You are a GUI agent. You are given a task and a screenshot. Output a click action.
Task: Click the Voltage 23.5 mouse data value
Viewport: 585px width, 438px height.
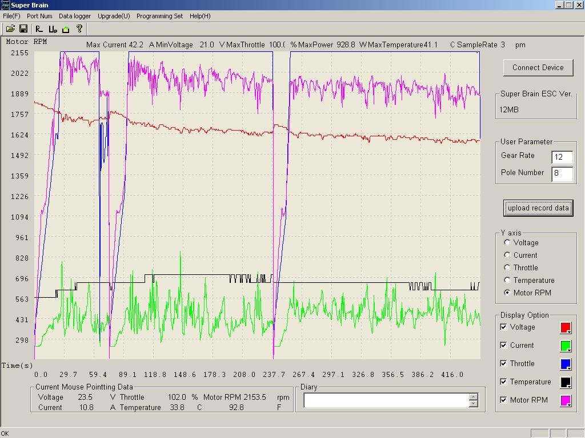point(85,397)
